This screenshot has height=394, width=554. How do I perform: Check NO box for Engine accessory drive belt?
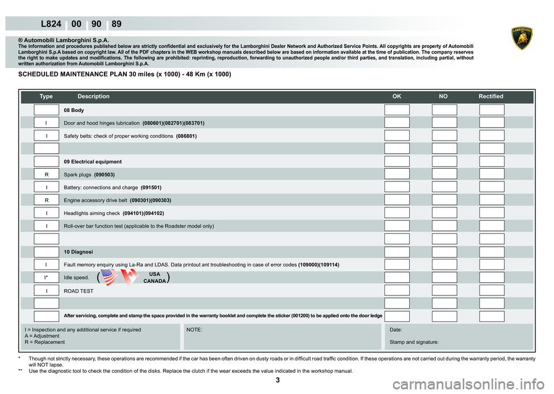pos(444,200)
